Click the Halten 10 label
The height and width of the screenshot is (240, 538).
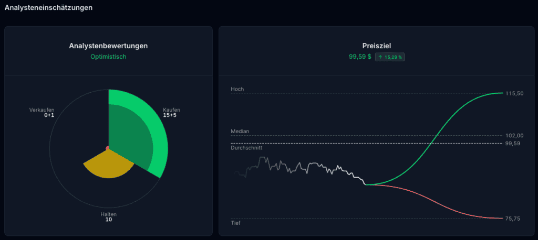click(x=108, y=217)
